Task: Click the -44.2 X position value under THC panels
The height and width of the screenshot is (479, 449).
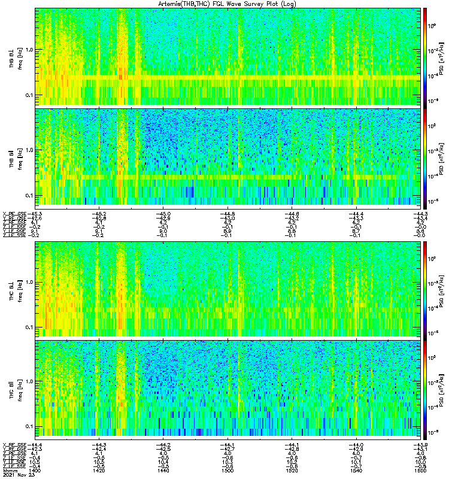Action: pyautogui.click(x=163, y=445)
